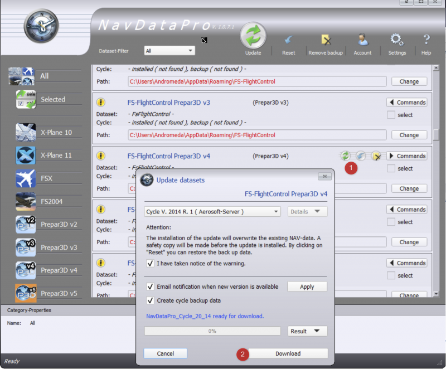This screenshot has height=369, width=446.
Task: Toggle select checkbox below Prepar3D v4 entry
Action: tap(391, 222)
